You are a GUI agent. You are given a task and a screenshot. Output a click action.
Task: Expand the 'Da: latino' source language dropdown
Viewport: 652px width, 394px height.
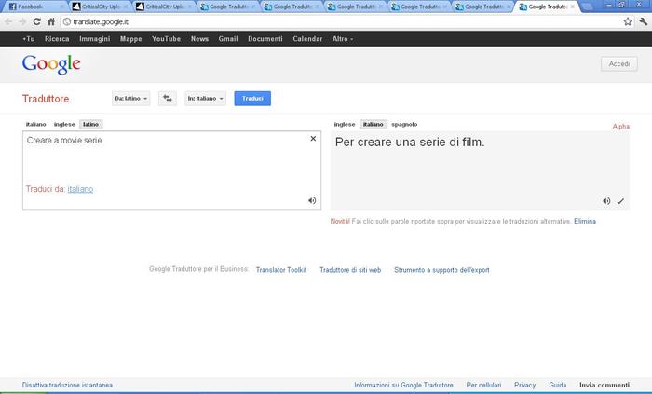(x=131, y=99)
